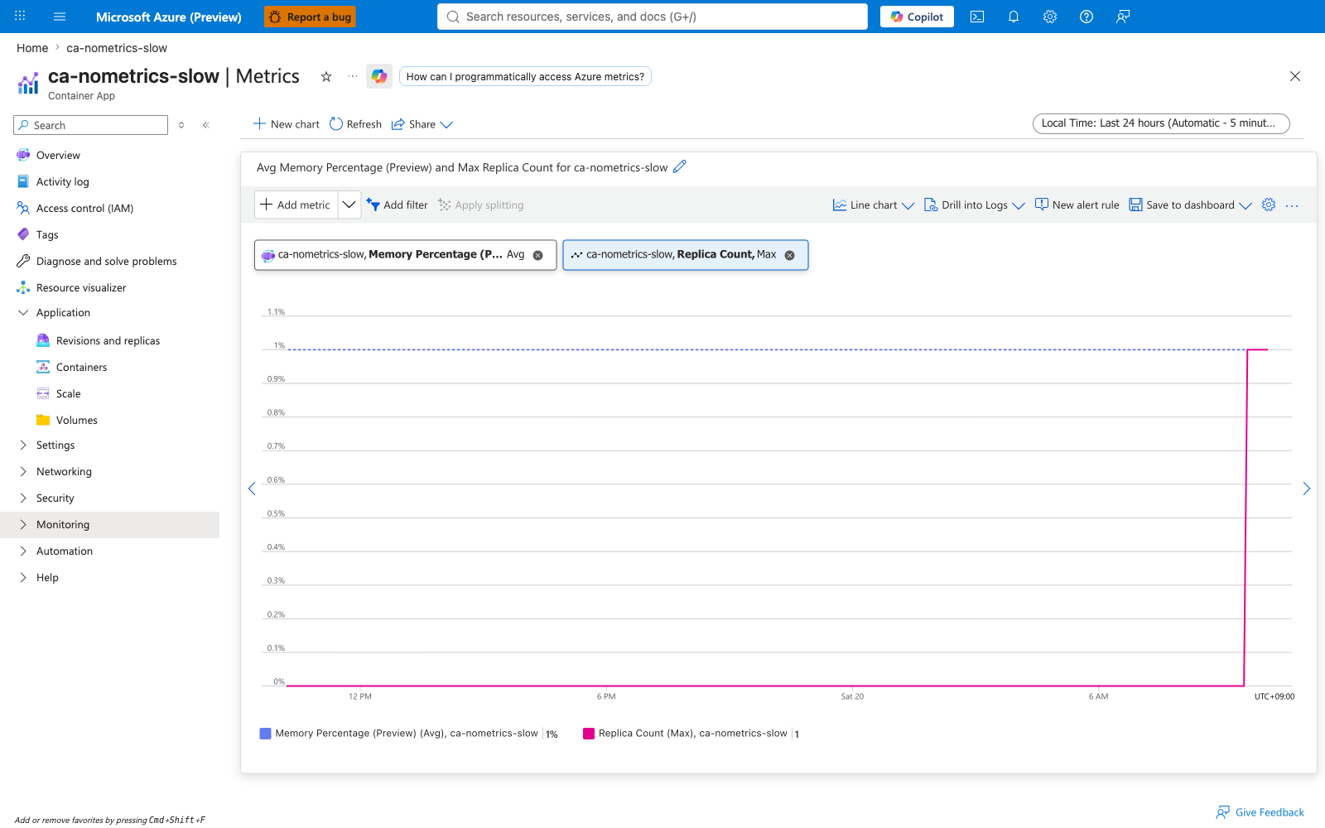
Task: Open the ellipsis next to the star
Action: pyautogui.click(x=353, y=76)
